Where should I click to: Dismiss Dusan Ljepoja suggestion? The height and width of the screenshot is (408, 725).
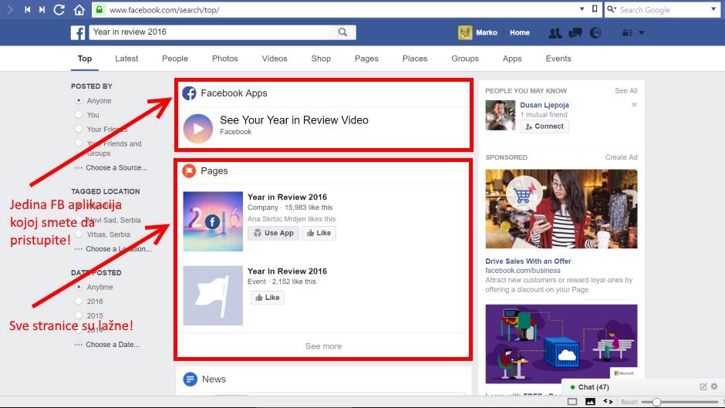coord(634,105)
